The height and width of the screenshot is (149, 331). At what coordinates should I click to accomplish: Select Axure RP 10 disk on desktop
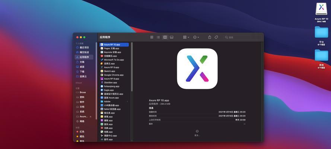click(x=321, y=12)
